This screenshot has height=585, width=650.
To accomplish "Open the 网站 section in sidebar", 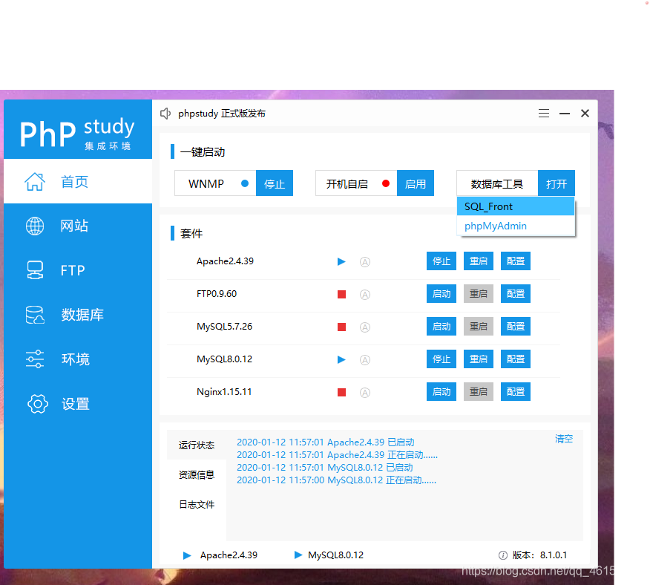I will click(78, 226).
